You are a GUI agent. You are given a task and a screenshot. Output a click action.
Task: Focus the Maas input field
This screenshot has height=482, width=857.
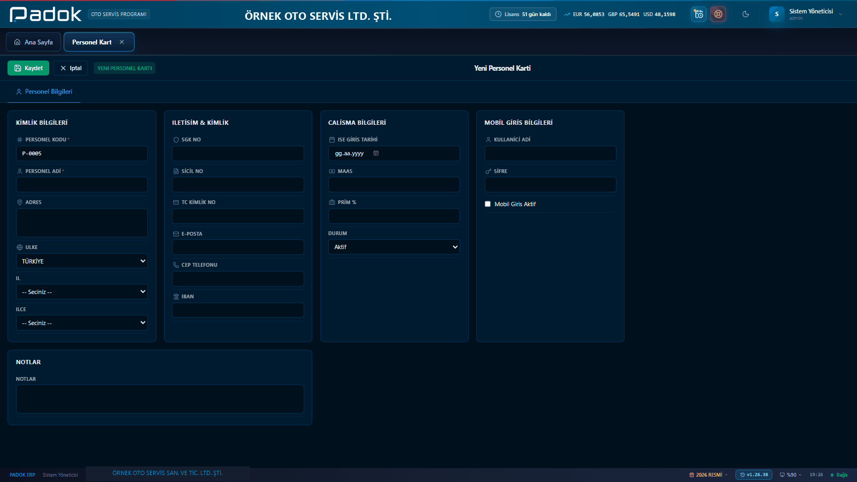pyautogui.click(x=394, y=185)
